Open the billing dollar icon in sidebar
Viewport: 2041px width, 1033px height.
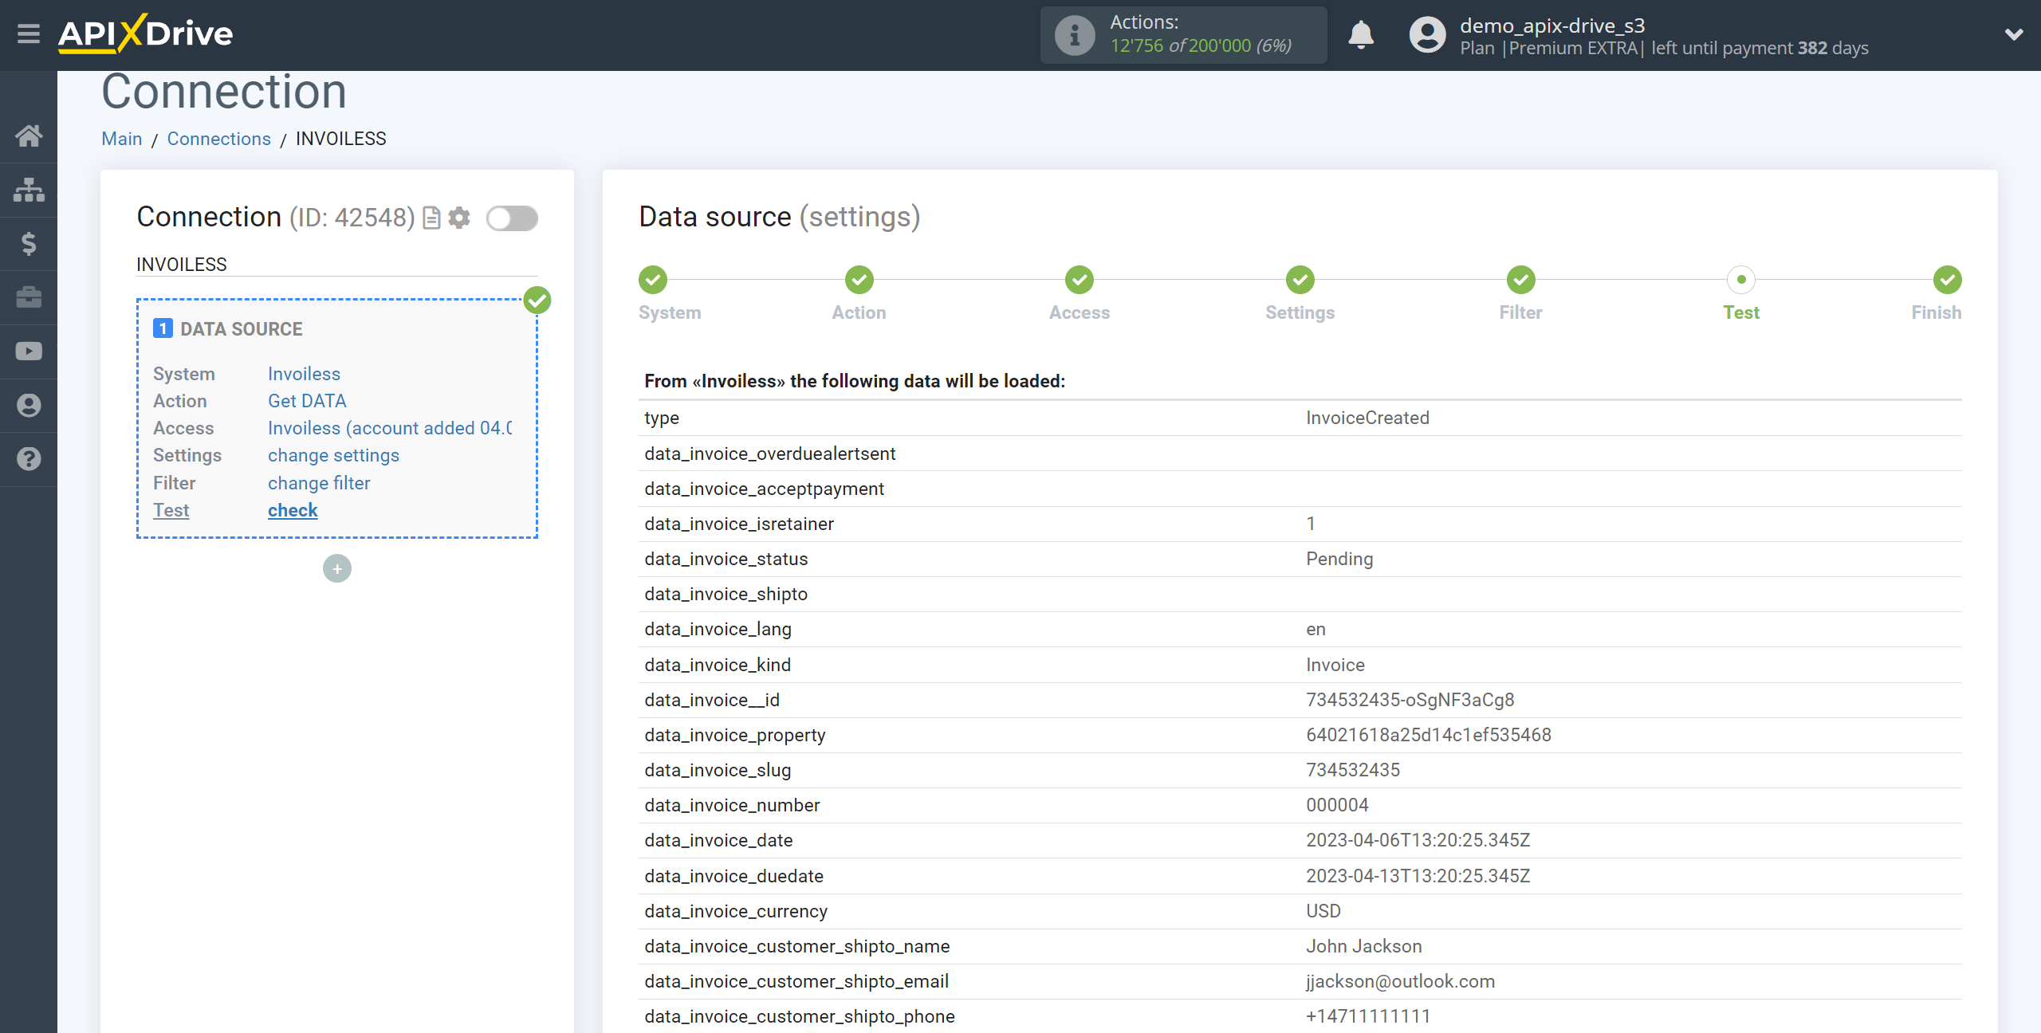(x=29, y=243)
